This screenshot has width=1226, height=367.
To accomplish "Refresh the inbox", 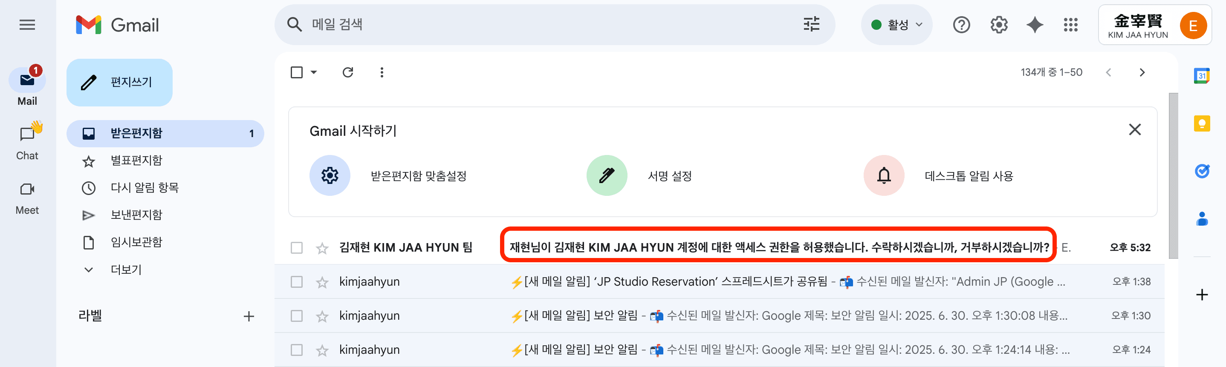I will pyautogui.click(x=348, y=72).
